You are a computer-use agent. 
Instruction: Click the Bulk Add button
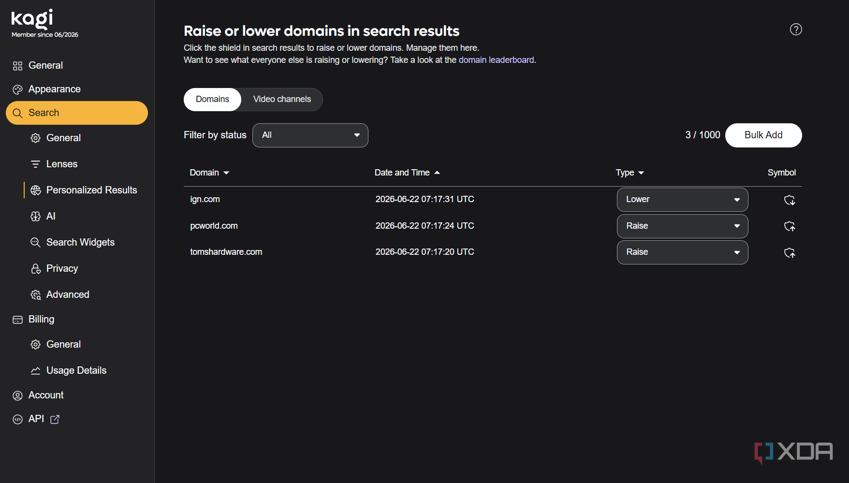point(763,135)
